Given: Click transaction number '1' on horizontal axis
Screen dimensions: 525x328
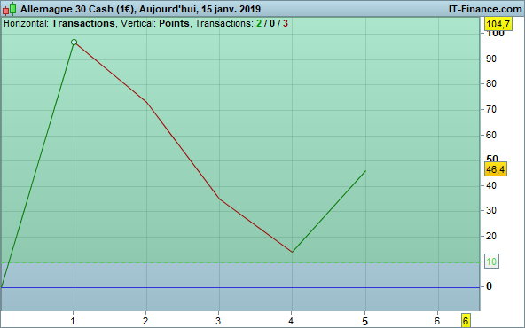Looking at the screenshot, I should [73, 321].
